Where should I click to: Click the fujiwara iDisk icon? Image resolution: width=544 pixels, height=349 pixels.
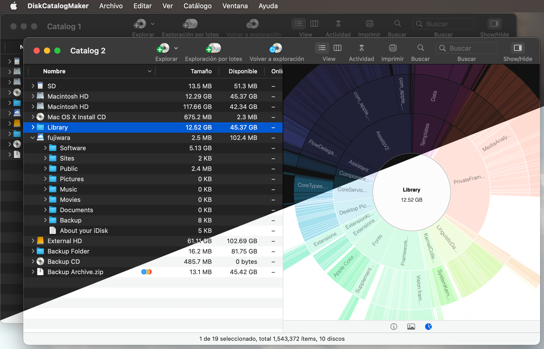coord(40,138)
